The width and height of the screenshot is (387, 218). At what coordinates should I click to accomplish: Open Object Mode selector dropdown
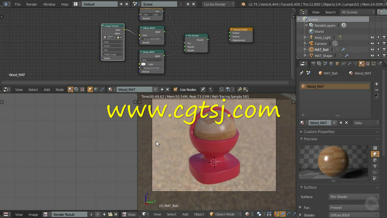click(225, 214)
